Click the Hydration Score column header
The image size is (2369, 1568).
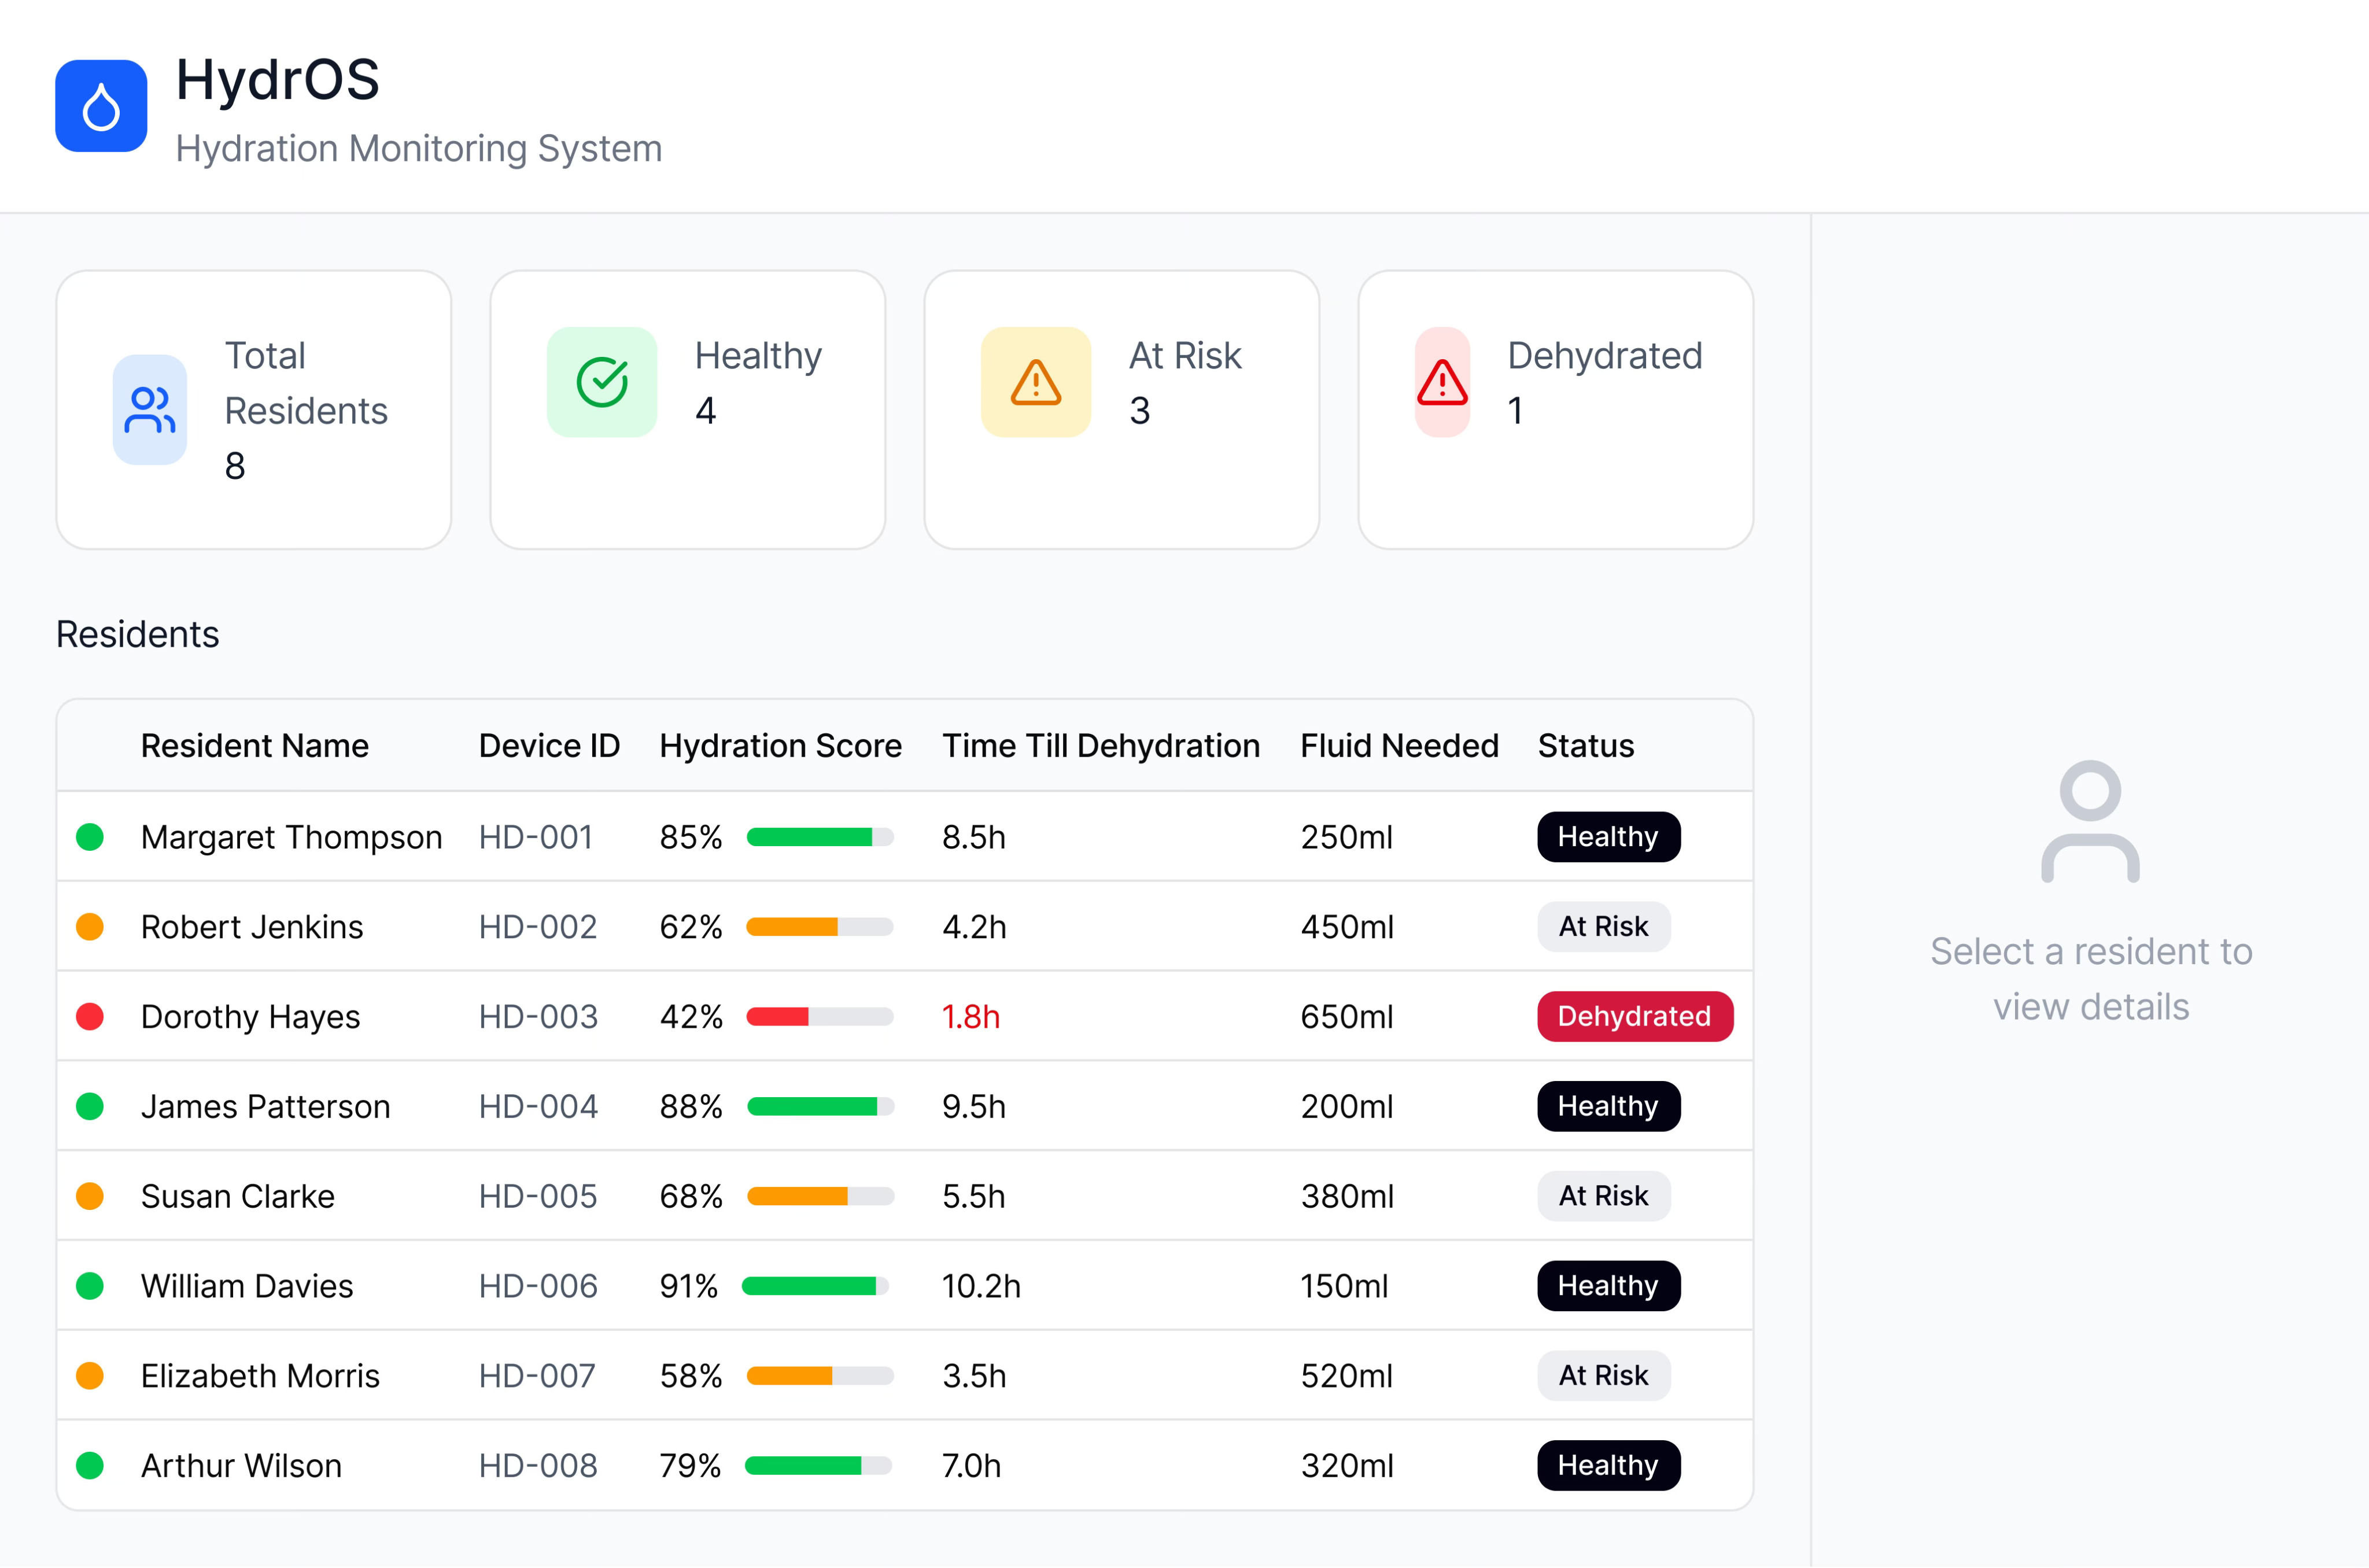780,746
